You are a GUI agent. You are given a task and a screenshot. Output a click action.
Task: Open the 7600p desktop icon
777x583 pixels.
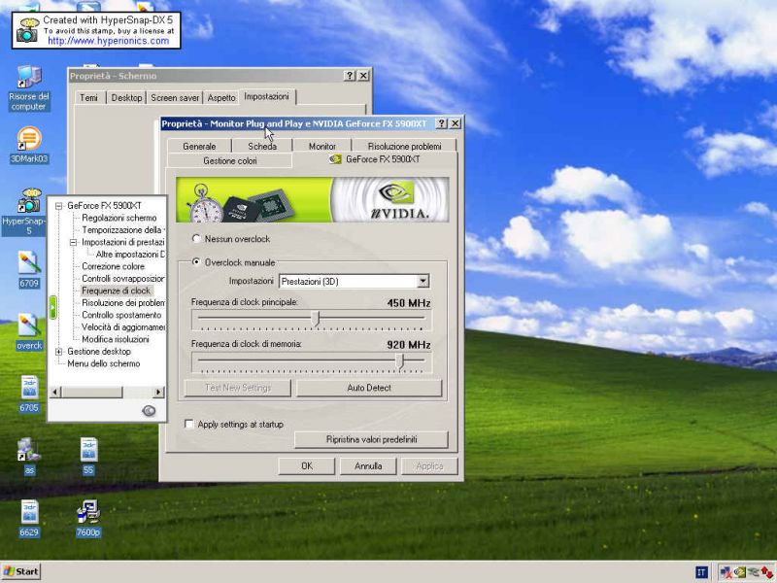click(x=88, y=519)
